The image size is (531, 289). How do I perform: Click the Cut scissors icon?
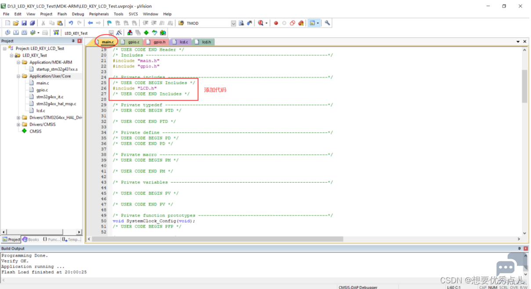43,23
